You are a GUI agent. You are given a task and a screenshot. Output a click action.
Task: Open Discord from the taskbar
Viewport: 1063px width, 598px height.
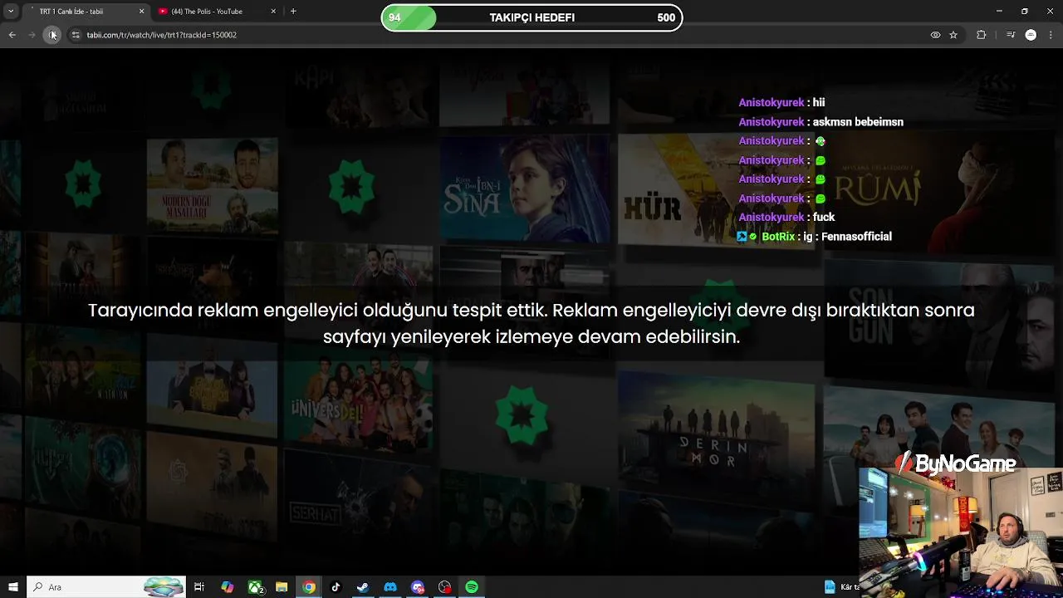click(390, 587)
